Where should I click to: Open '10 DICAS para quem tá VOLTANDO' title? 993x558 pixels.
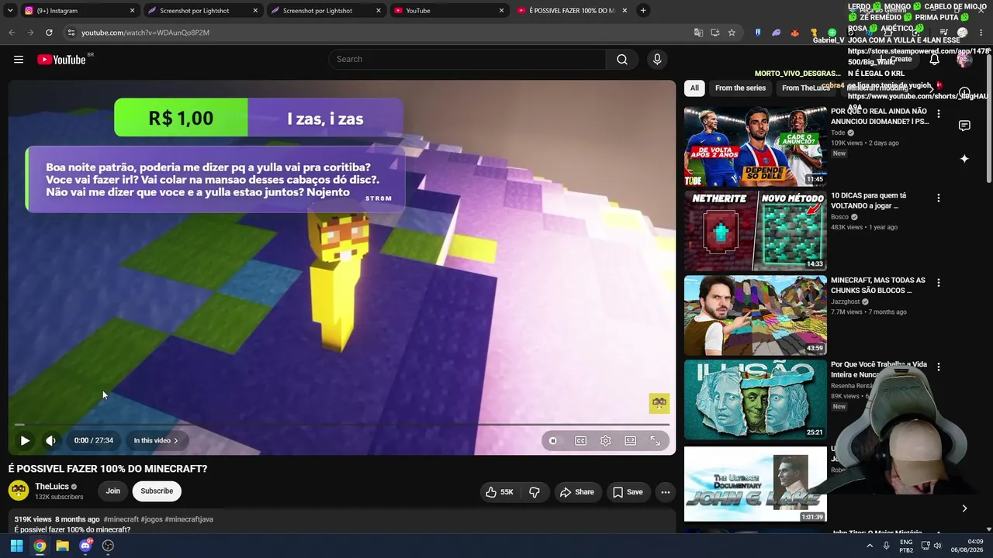pyautogui.click(x=869, y=201)
